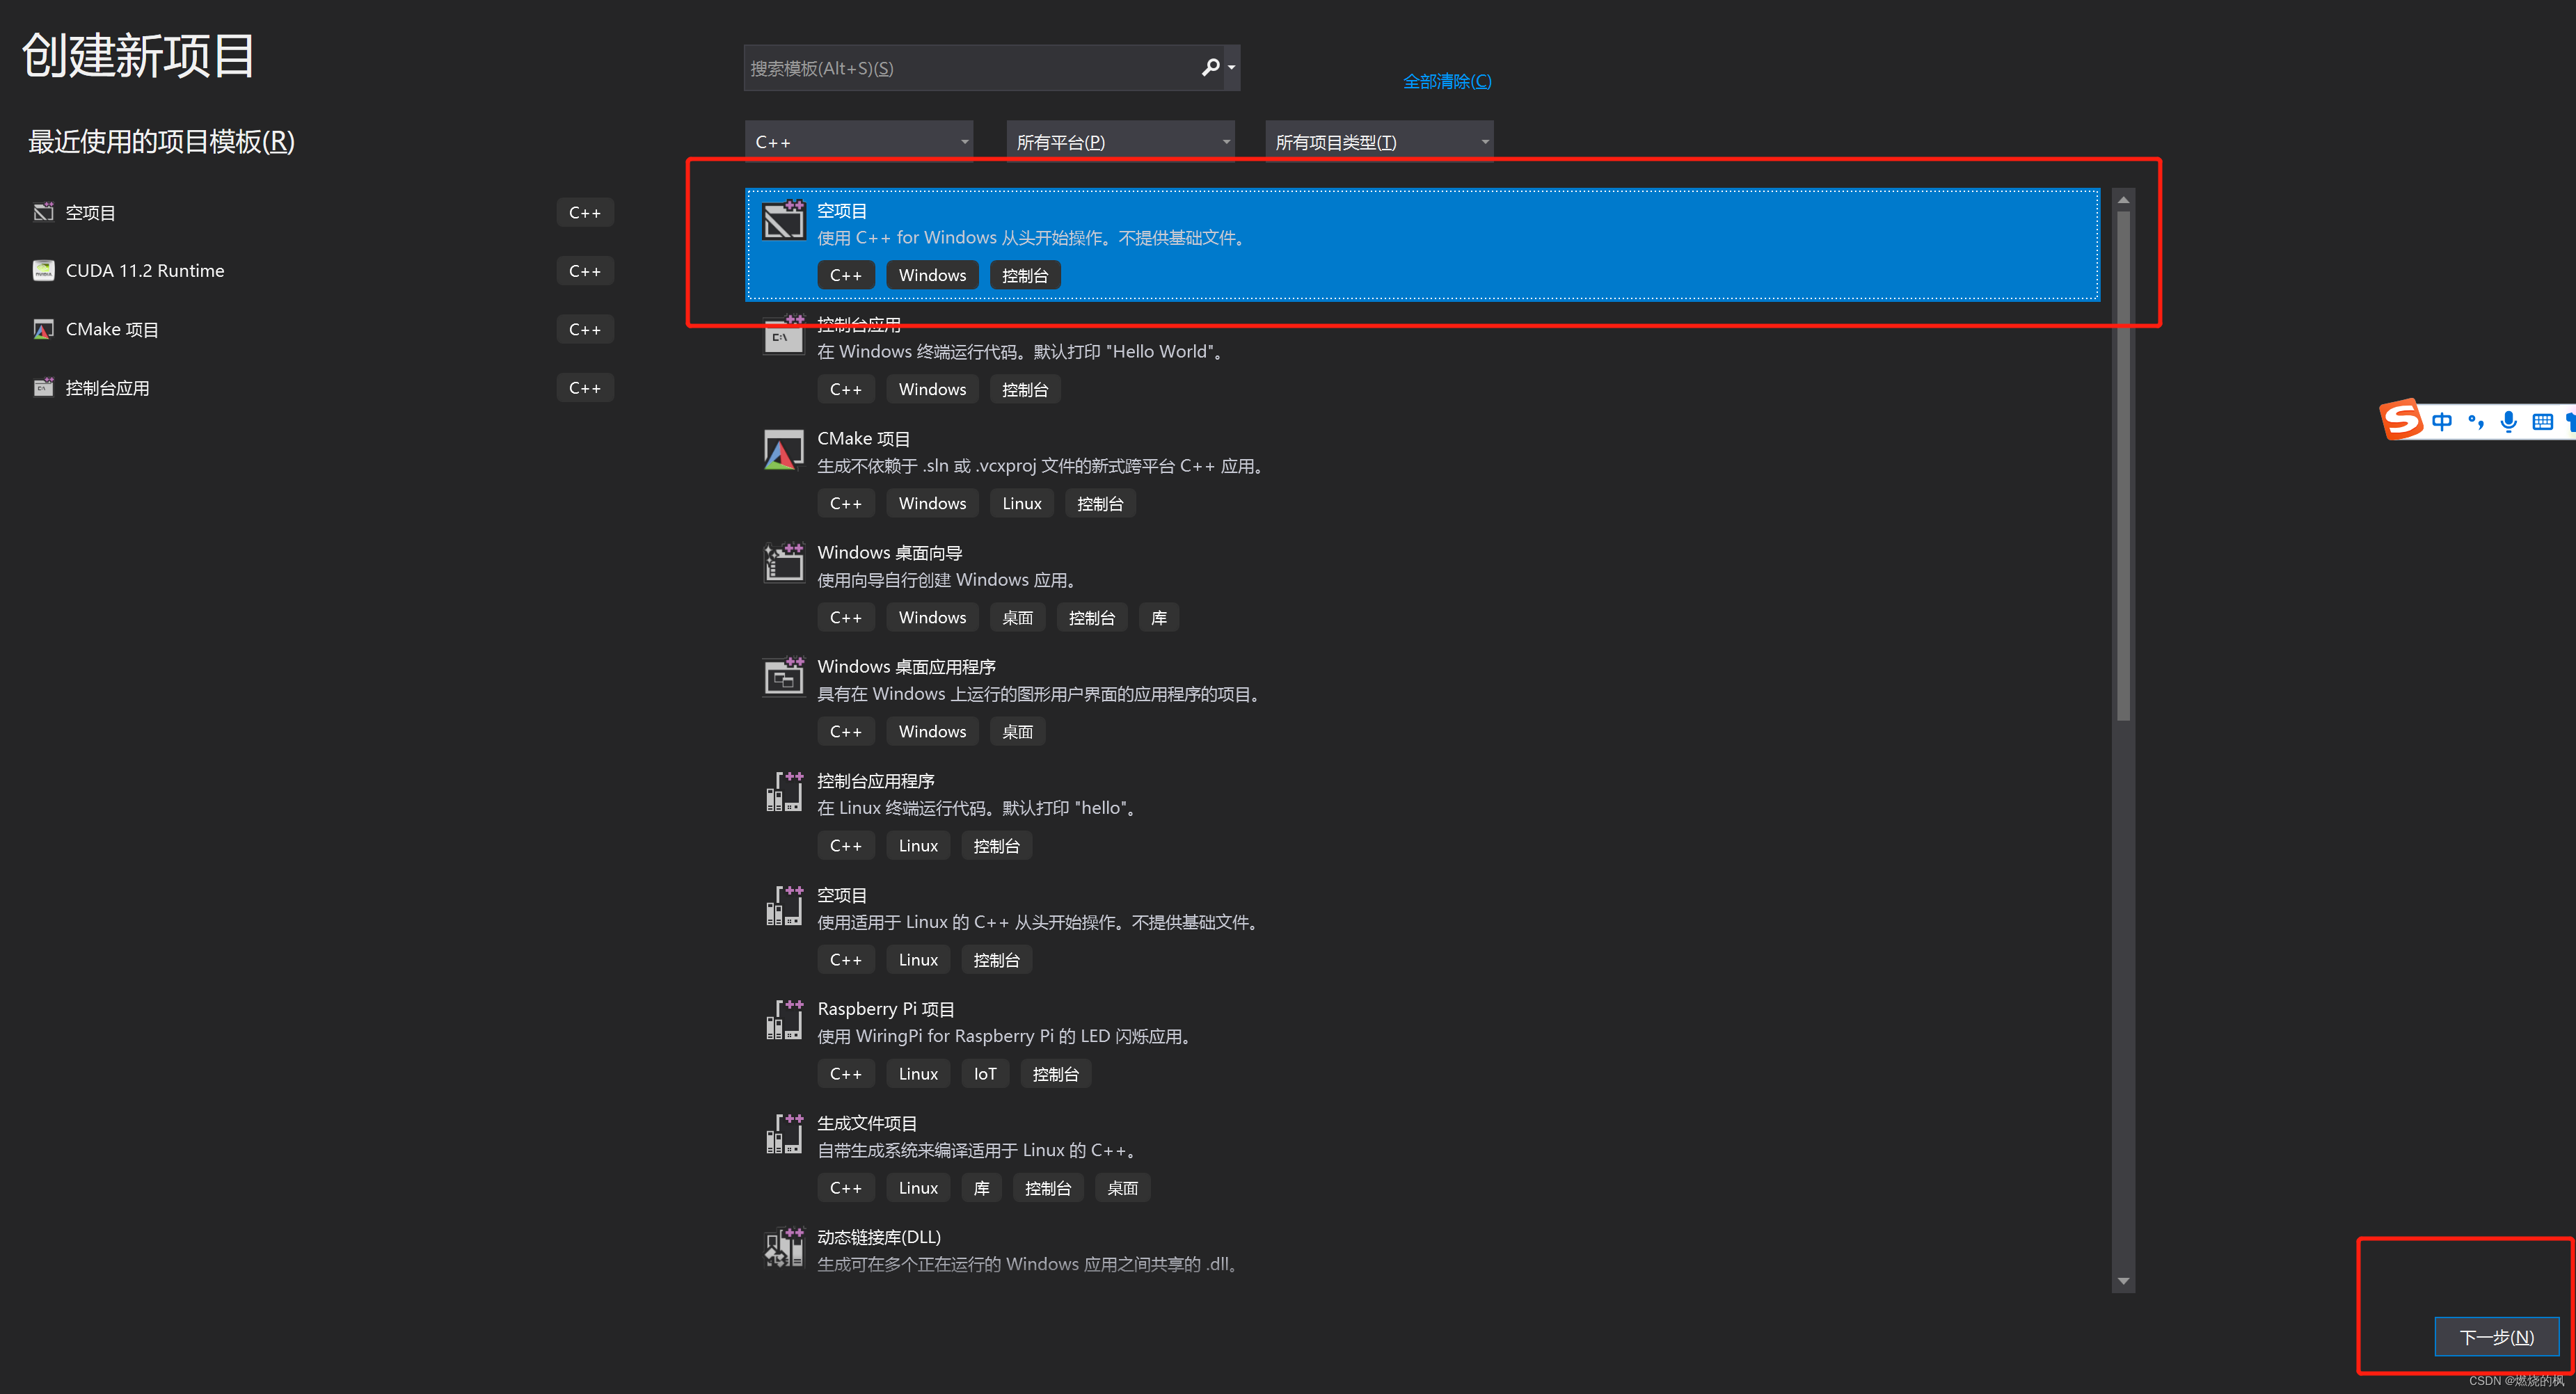2576x1394 pixels.
Task: Click the 生成文件项目 template icon
Action: [784, 1134]
